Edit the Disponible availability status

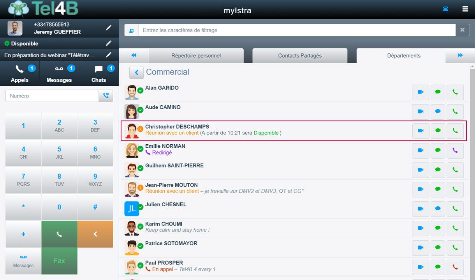coord(109,43)
